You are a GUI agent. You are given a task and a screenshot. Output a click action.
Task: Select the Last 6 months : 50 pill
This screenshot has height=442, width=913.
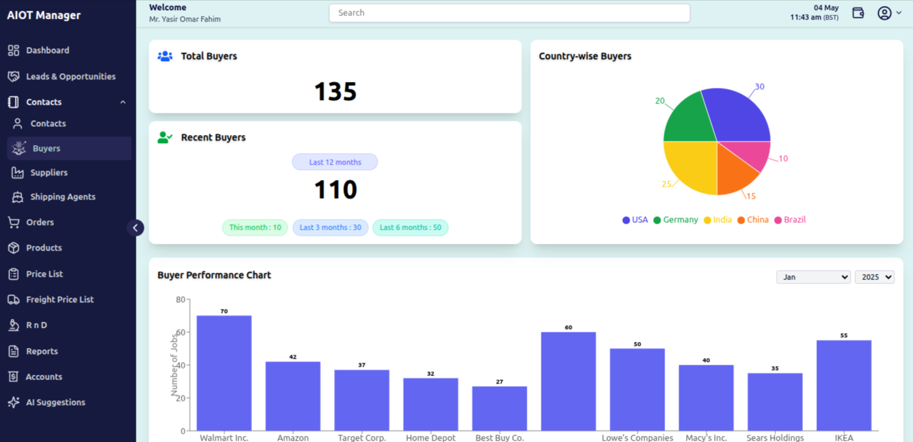coord(410,228)
